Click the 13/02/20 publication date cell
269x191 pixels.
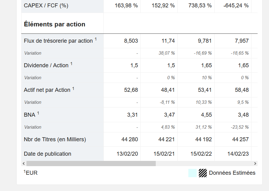point(127,154)
